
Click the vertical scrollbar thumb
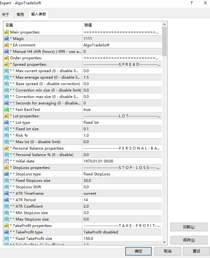[x=164, y=41]
